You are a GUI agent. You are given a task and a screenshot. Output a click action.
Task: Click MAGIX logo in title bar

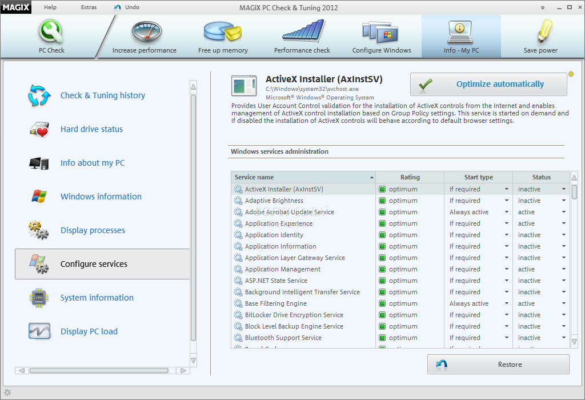15,7
